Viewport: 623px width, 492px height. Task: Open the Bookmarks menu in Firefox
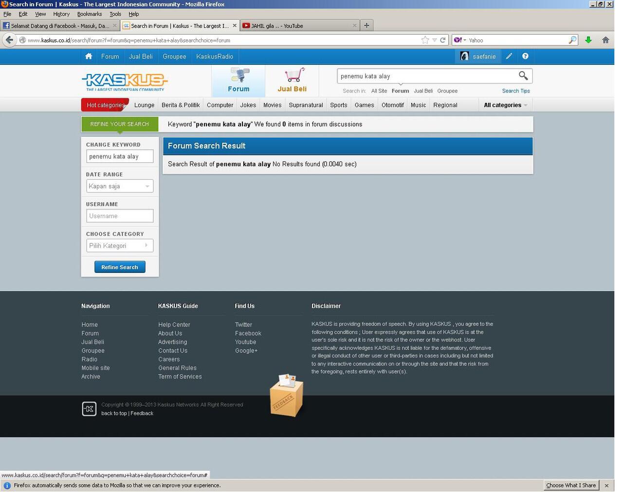[x=90, y=14]
